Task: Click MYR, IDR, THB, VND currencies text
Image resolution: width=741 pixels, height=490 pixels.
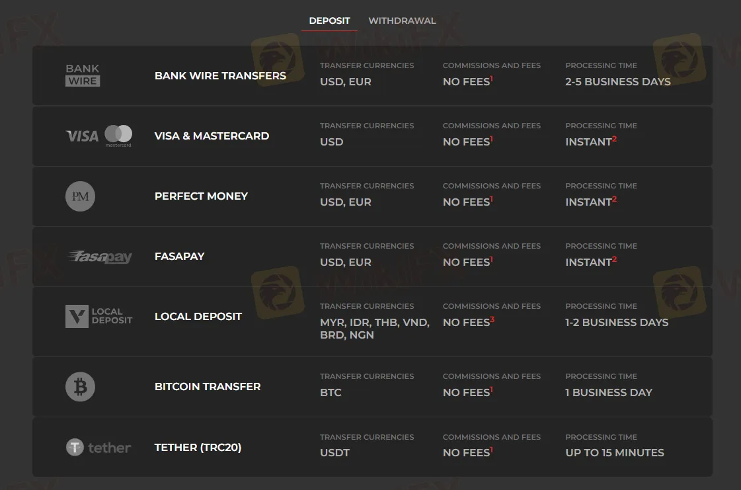Action: [375, 328]
